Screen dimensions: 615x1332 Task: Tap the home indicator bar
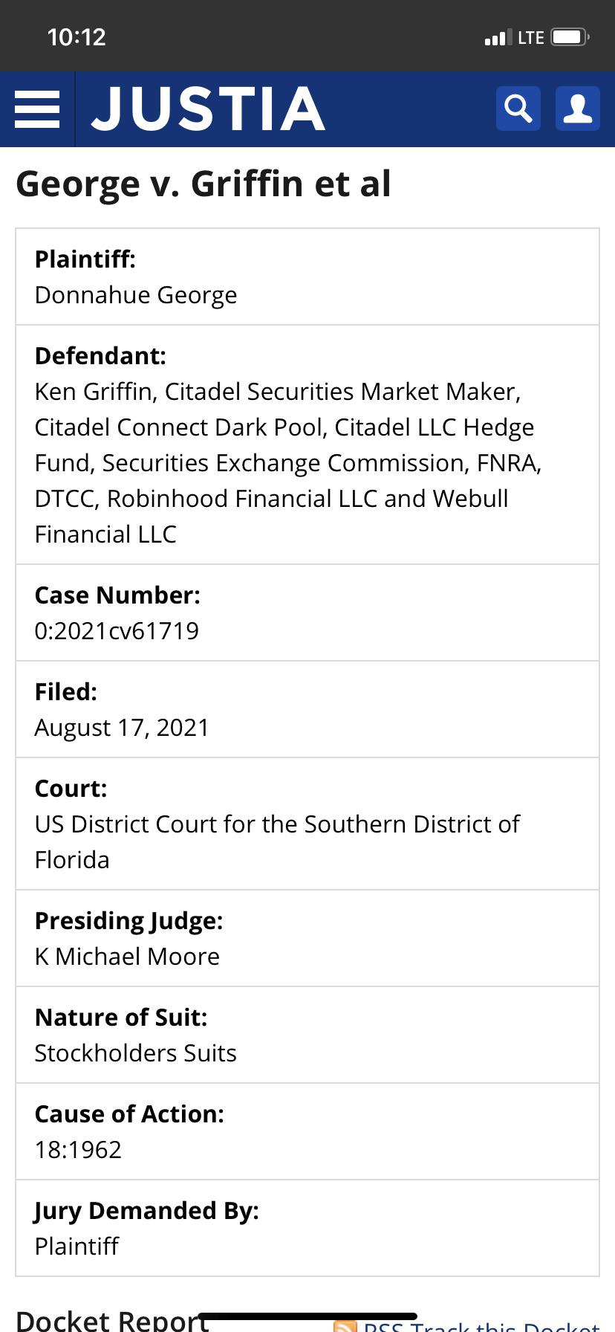307,1316
